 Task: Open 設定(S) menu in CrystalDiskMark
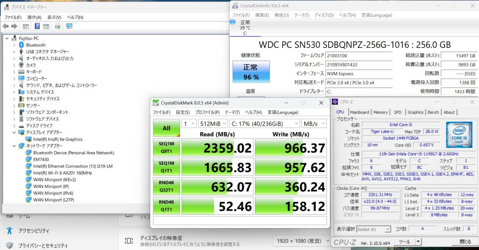tap(183, 113)
